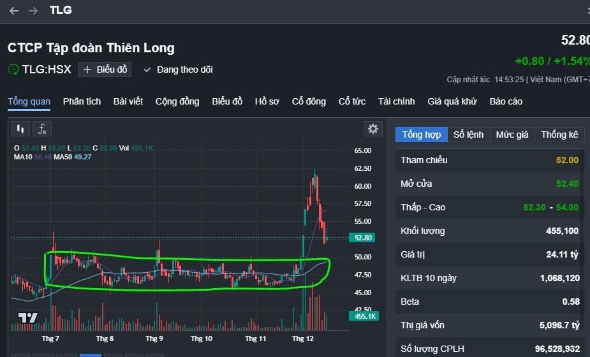The image size is (590, 357).
Task: Click the forward arrow navigation icon
Action: click(x=34, y=11)
